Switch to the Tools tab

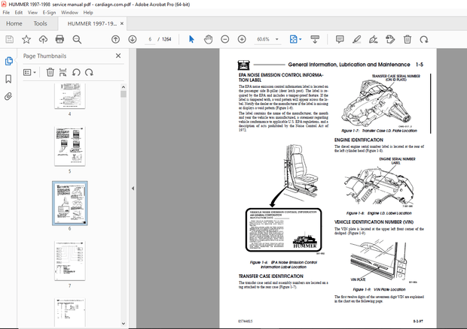pos(40,23)
